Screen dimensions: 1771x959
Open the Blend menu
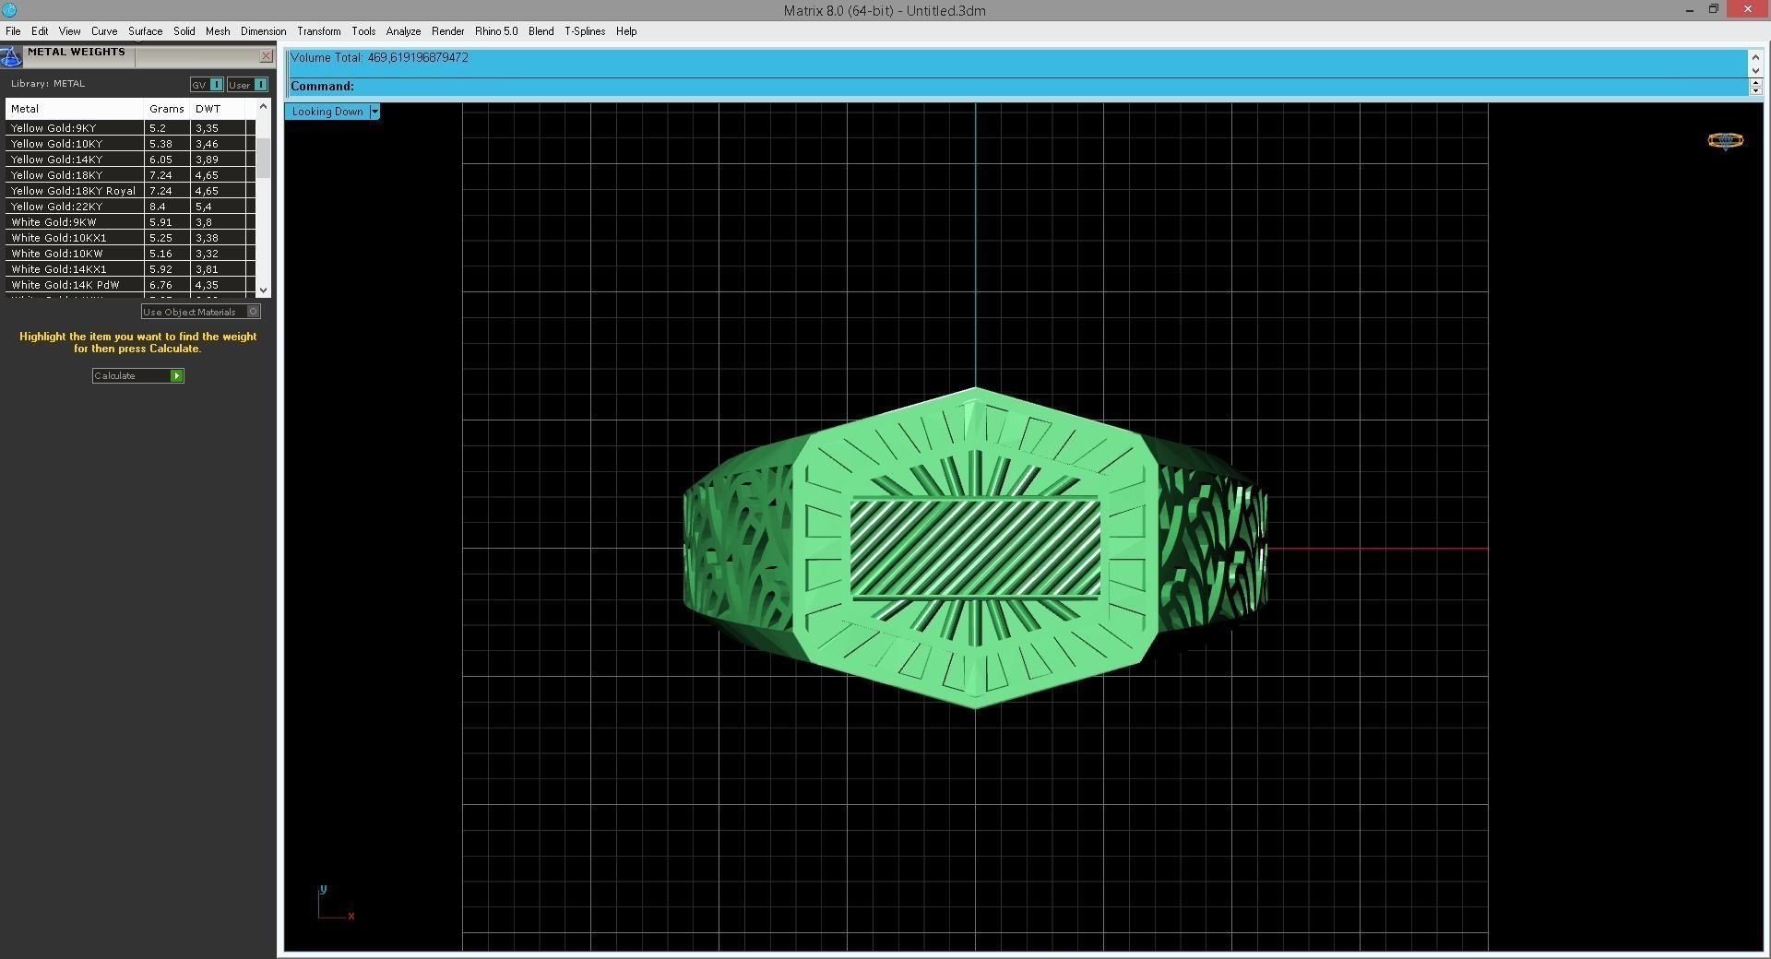[x=541, y=31]
